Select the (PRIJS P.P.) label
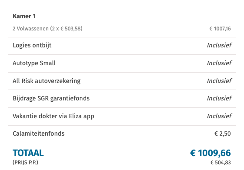This screenshot has height=170, width=244. click(x=25, y=163)
